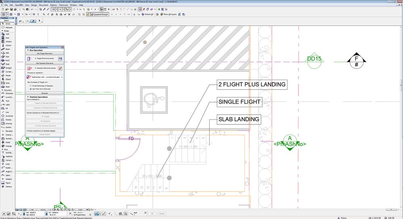Select the Curtain Wall tool
This screenshot has width=403, height=219.
point(7,72)
